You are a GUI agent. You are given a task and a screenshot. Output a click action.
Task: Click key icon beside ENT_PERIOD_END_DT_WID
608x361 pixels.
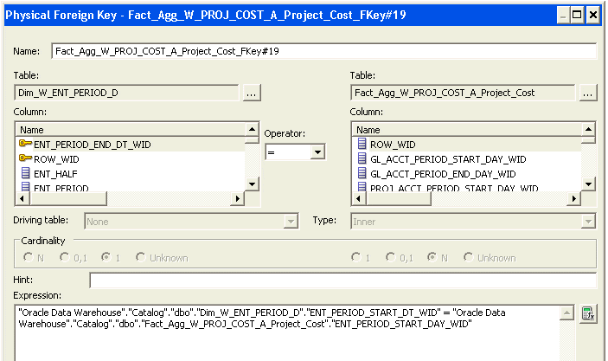[25, 144]
